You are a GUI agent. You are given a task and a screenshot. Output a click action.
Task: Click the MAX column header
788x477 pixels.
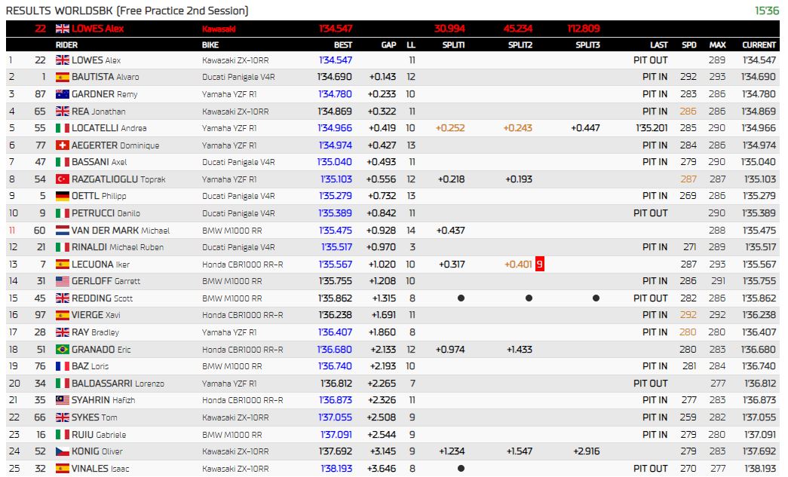(717, 45)
